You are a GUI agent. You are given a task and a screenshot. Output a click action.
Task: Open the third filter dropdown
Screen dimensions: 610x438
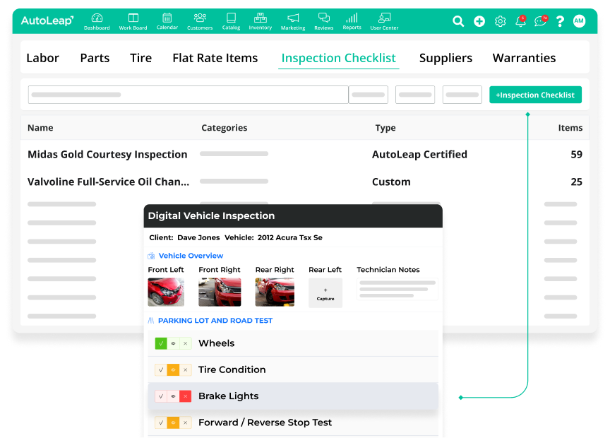(x=462, y=95)
